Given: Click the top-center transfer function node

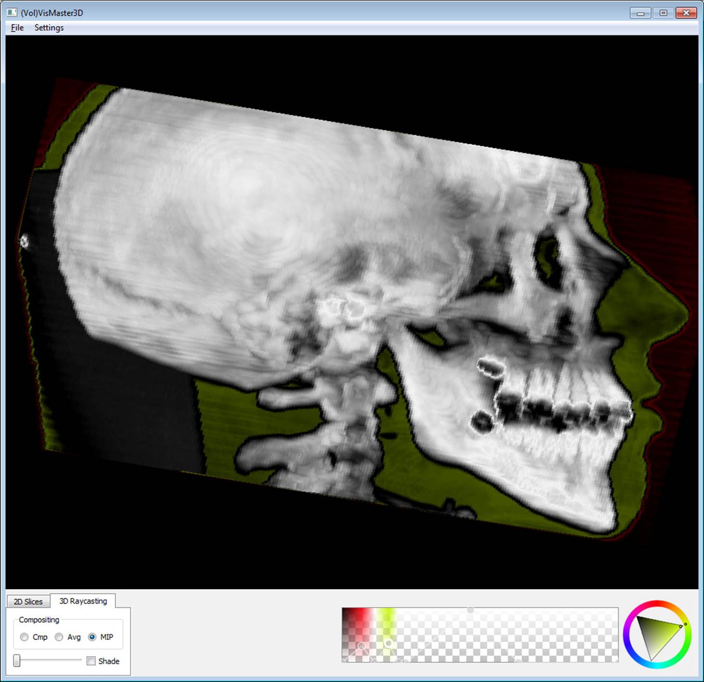Looking at the screenshot, I should [470, 609].
